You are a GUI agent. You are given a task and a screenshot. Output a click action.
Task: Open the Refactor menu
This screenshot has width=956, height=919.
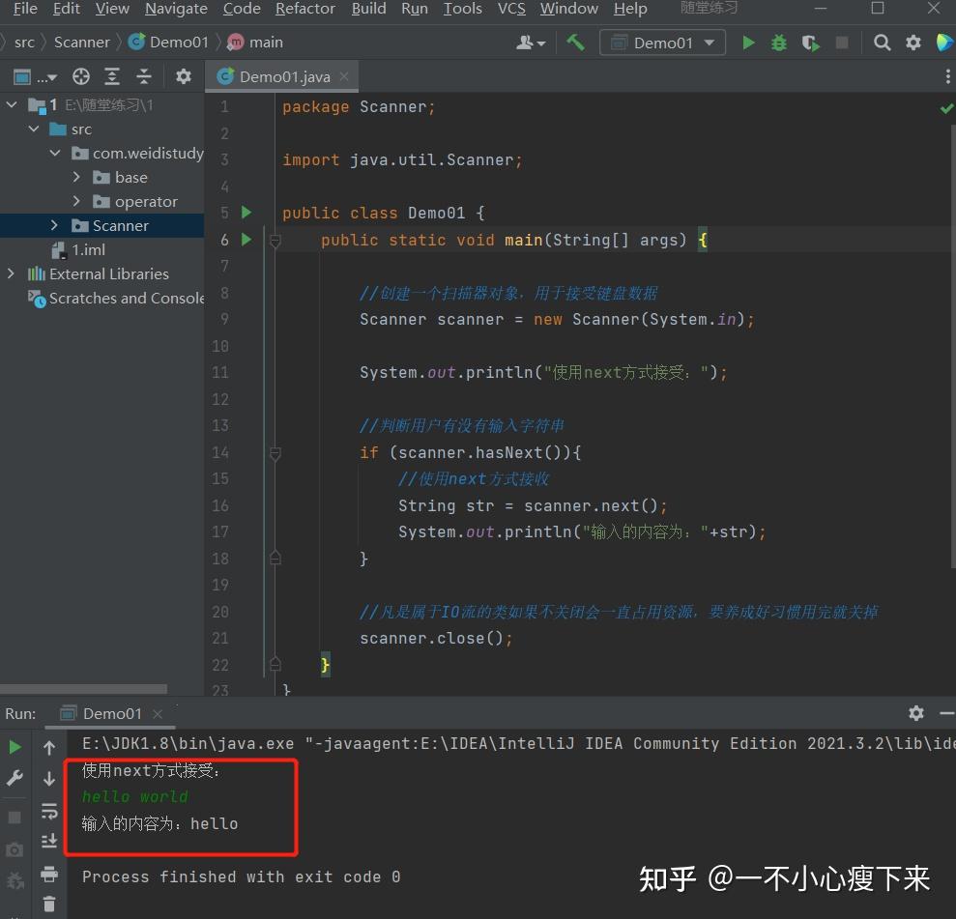pyautogui.click(x=304, y=9)
